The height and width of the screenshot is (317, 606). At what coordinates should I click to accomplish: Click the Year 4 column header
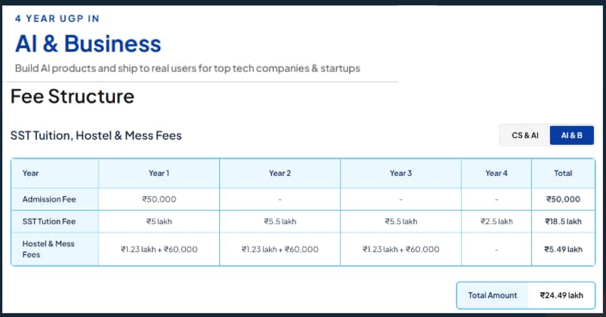click(x=496, y=174)
